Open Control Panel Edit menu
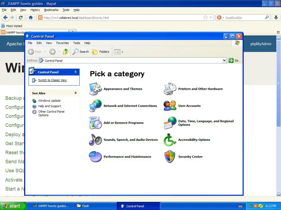The height and width of the screenshot is (210, 281). [x=39, y=43]
